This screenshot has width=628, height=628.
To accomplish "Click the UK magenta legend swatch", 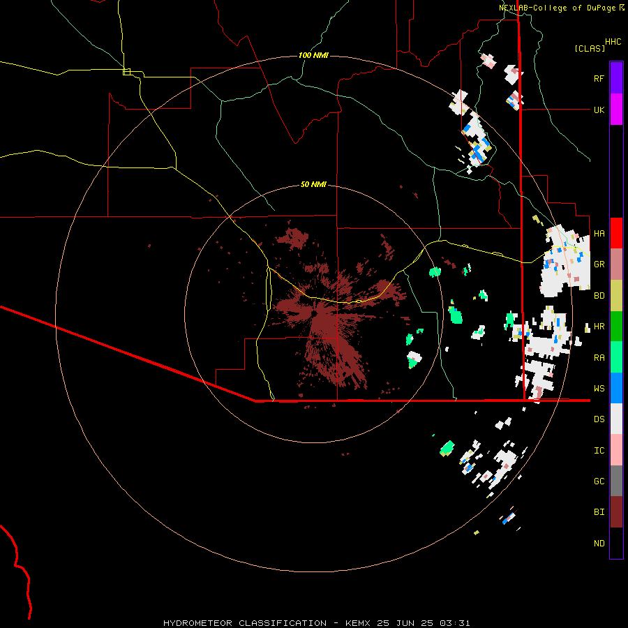I will [x=616, y=110].
